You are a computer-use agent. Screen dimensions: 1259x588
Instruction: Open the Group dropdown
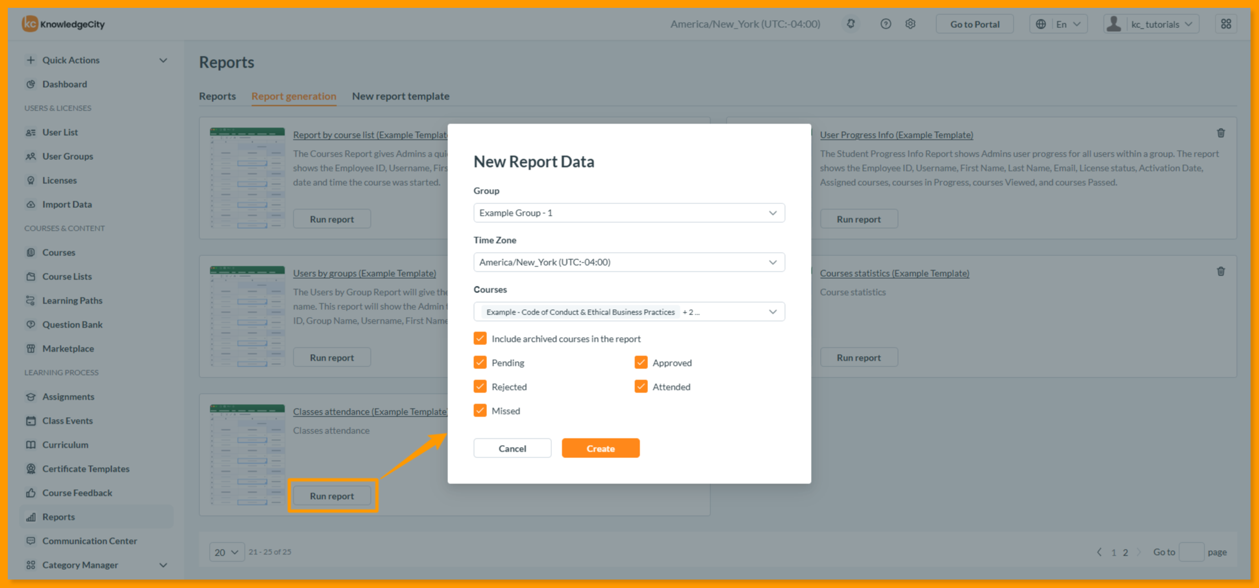click(x=629, y=213)
